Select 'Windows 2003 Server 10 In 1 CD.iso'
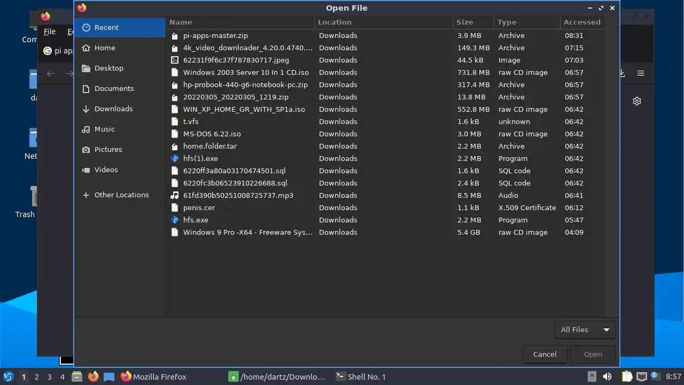Viewport: 684px width, 385px height. point(386,72)
